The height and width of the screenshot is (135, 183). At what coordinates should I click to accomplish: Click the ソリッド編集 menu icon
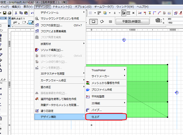37,50
